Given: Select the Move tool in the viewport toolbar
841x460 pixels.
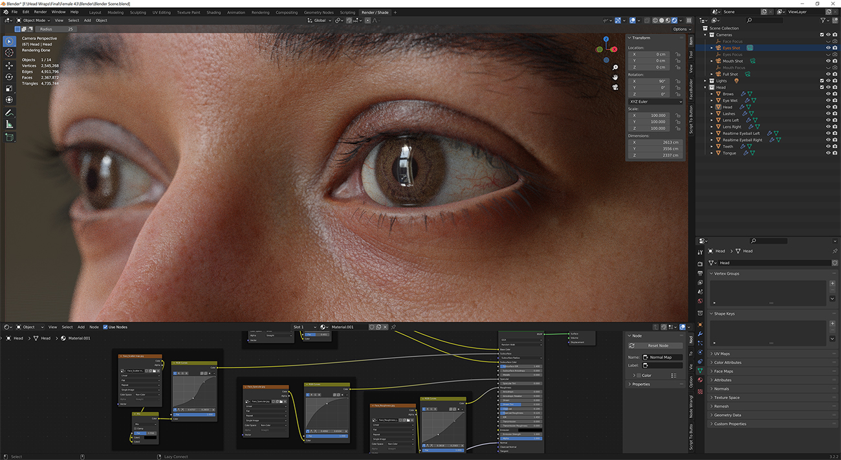Looking at the screenshot, I should point(8,65).
